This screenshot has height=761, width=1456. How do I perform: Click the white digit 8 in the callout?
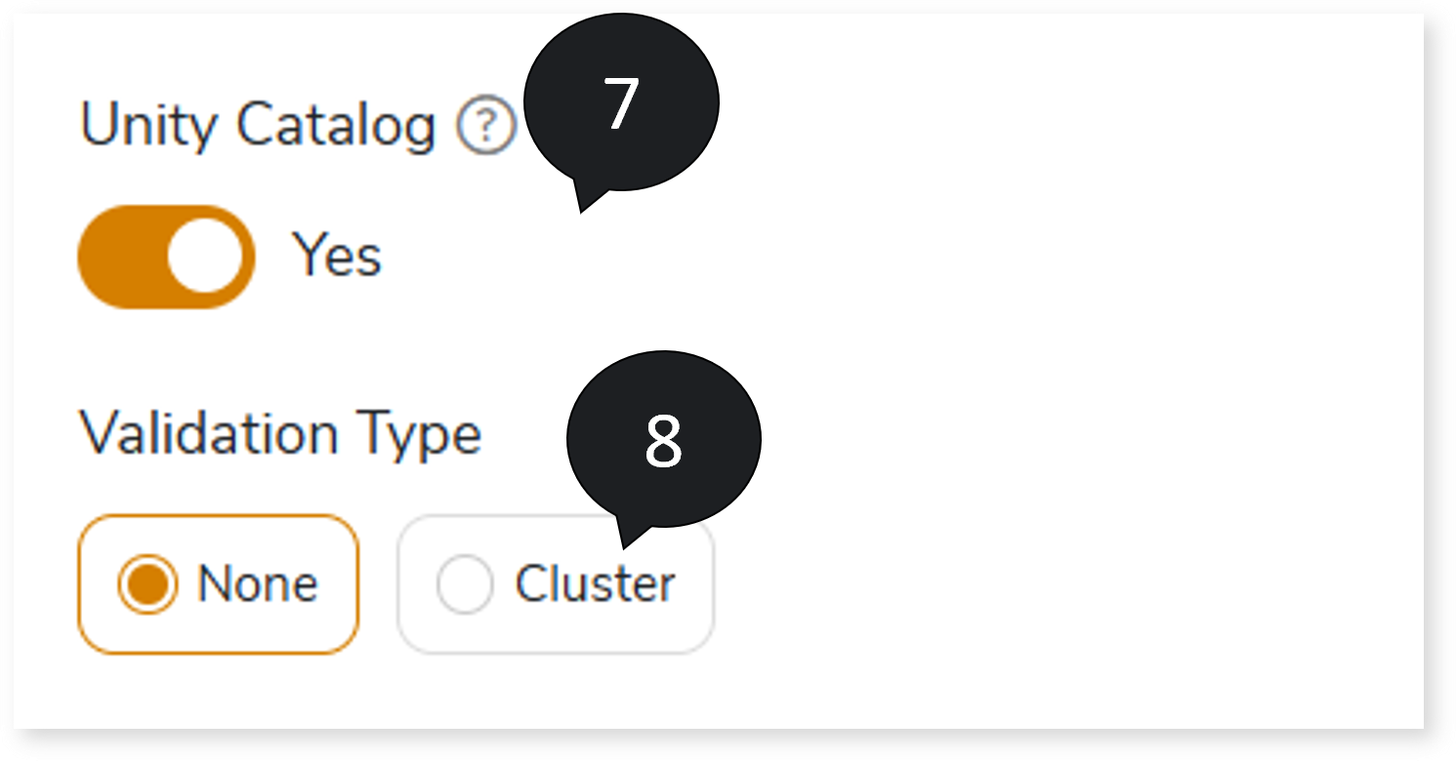point(663,442)
